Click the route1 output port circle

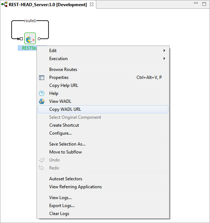[x=39, y=39]
